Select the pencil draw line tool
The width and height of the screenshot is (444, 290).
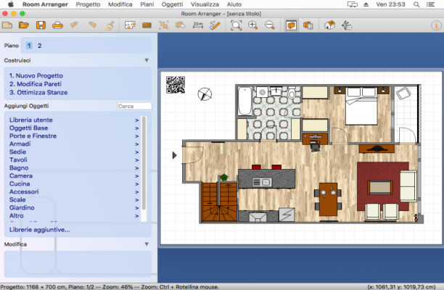click(215, 25)
